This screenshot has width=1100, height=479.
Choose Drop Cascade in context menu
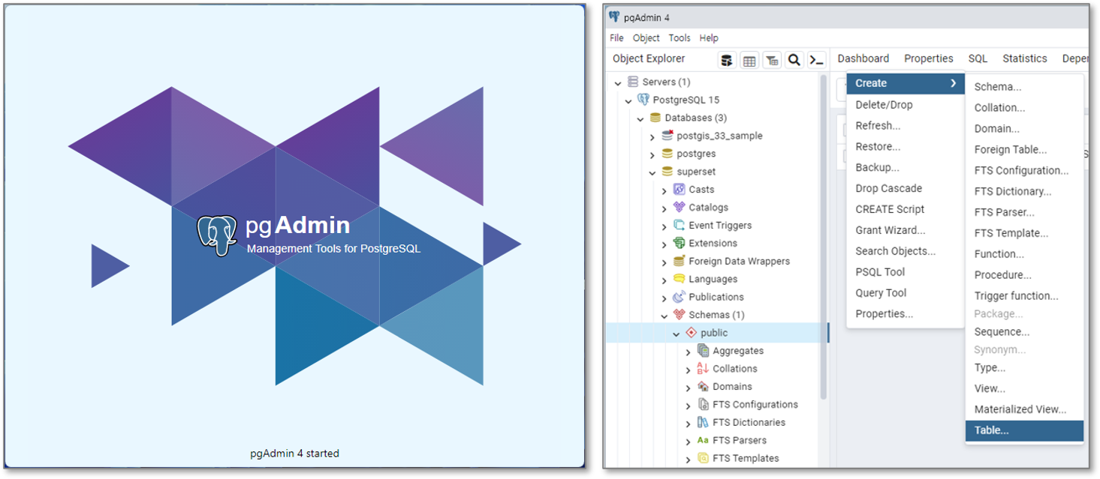[905, 188]
